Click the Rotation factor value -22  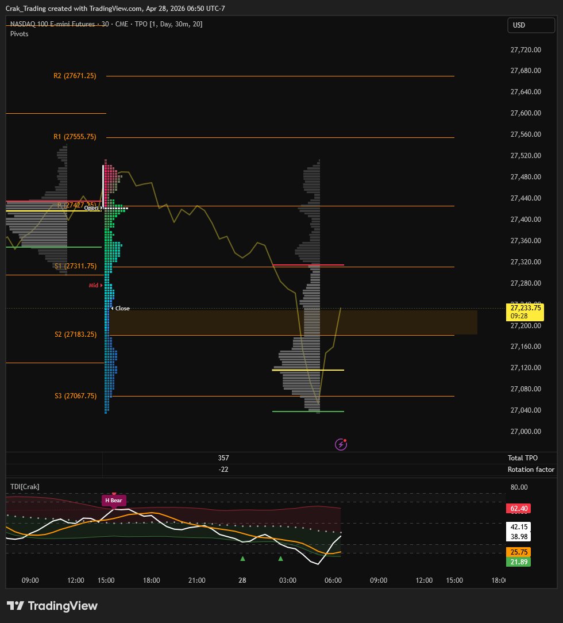(x=223, y=469)
